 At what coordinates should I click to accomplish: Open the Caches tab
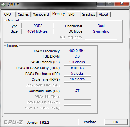[x=23, y=14]
